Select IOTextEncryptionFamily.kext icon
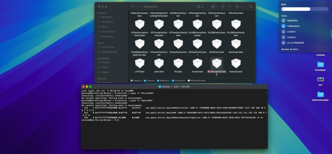The height and width of the screenshot is (154, 332). tap(139, 24)
